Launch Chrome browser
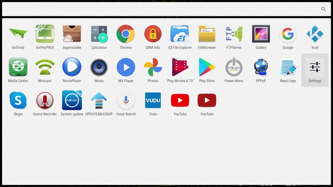Viewport: 333px width, 187px height. (126, 34)
